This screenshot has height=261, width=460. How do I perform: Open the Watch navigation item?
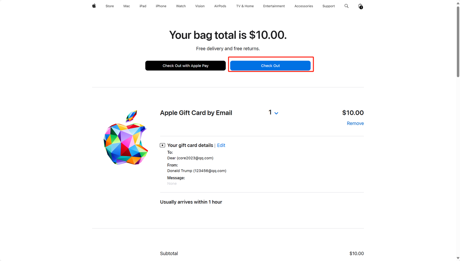[181, 6]
